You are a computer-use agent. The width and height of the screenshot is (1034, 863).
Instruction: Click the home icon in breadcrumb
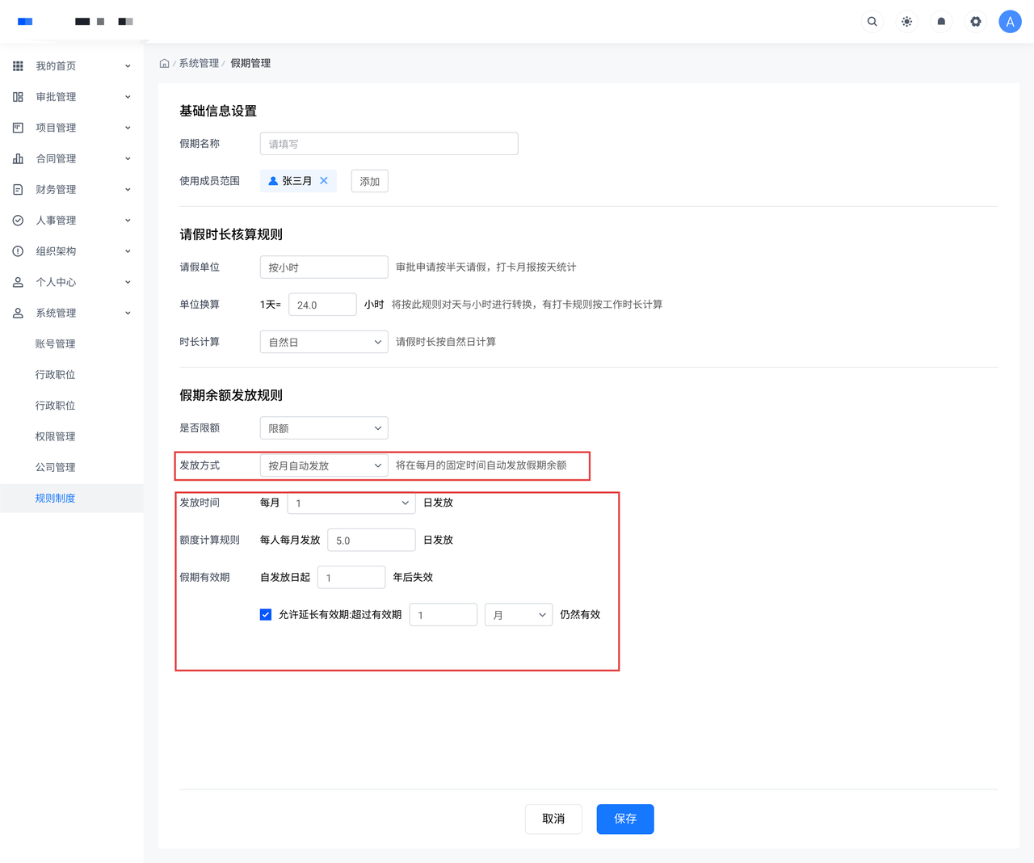(164, 63)
